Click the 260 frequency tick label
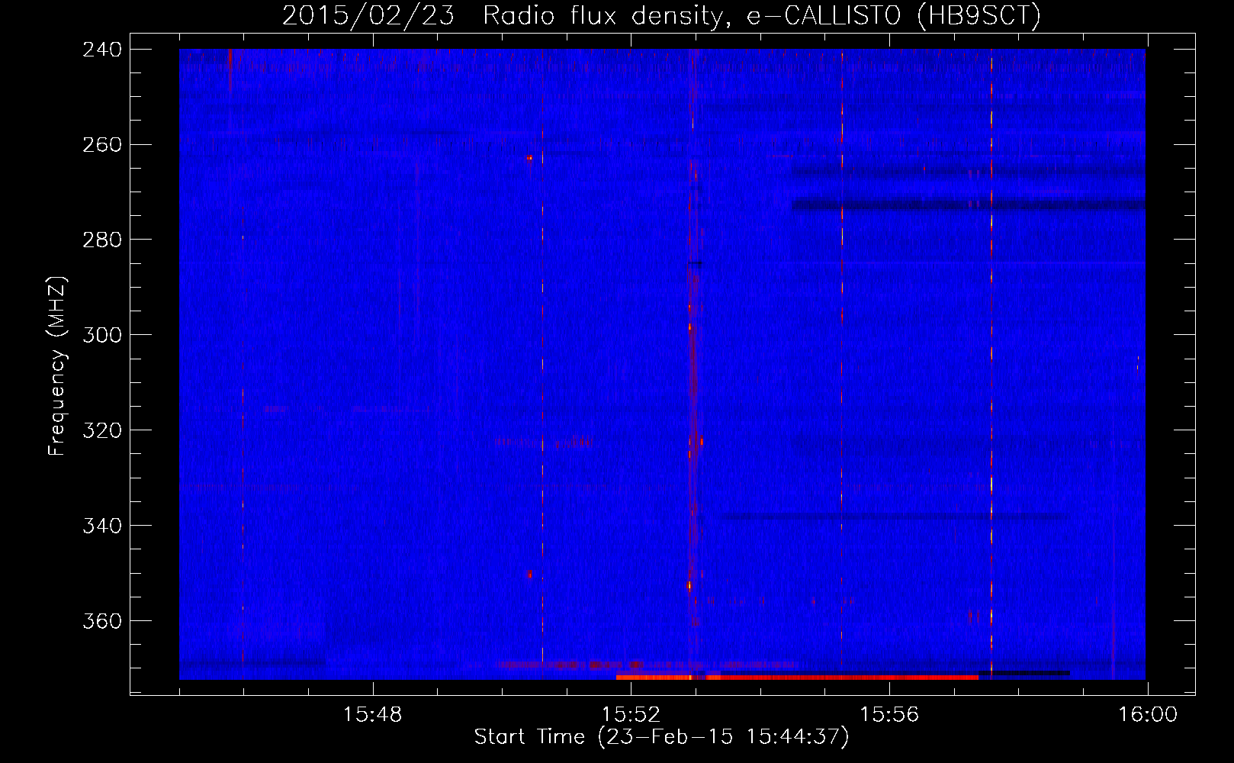Viewport: 1234px width, 763px height. (x=101, y=145)
